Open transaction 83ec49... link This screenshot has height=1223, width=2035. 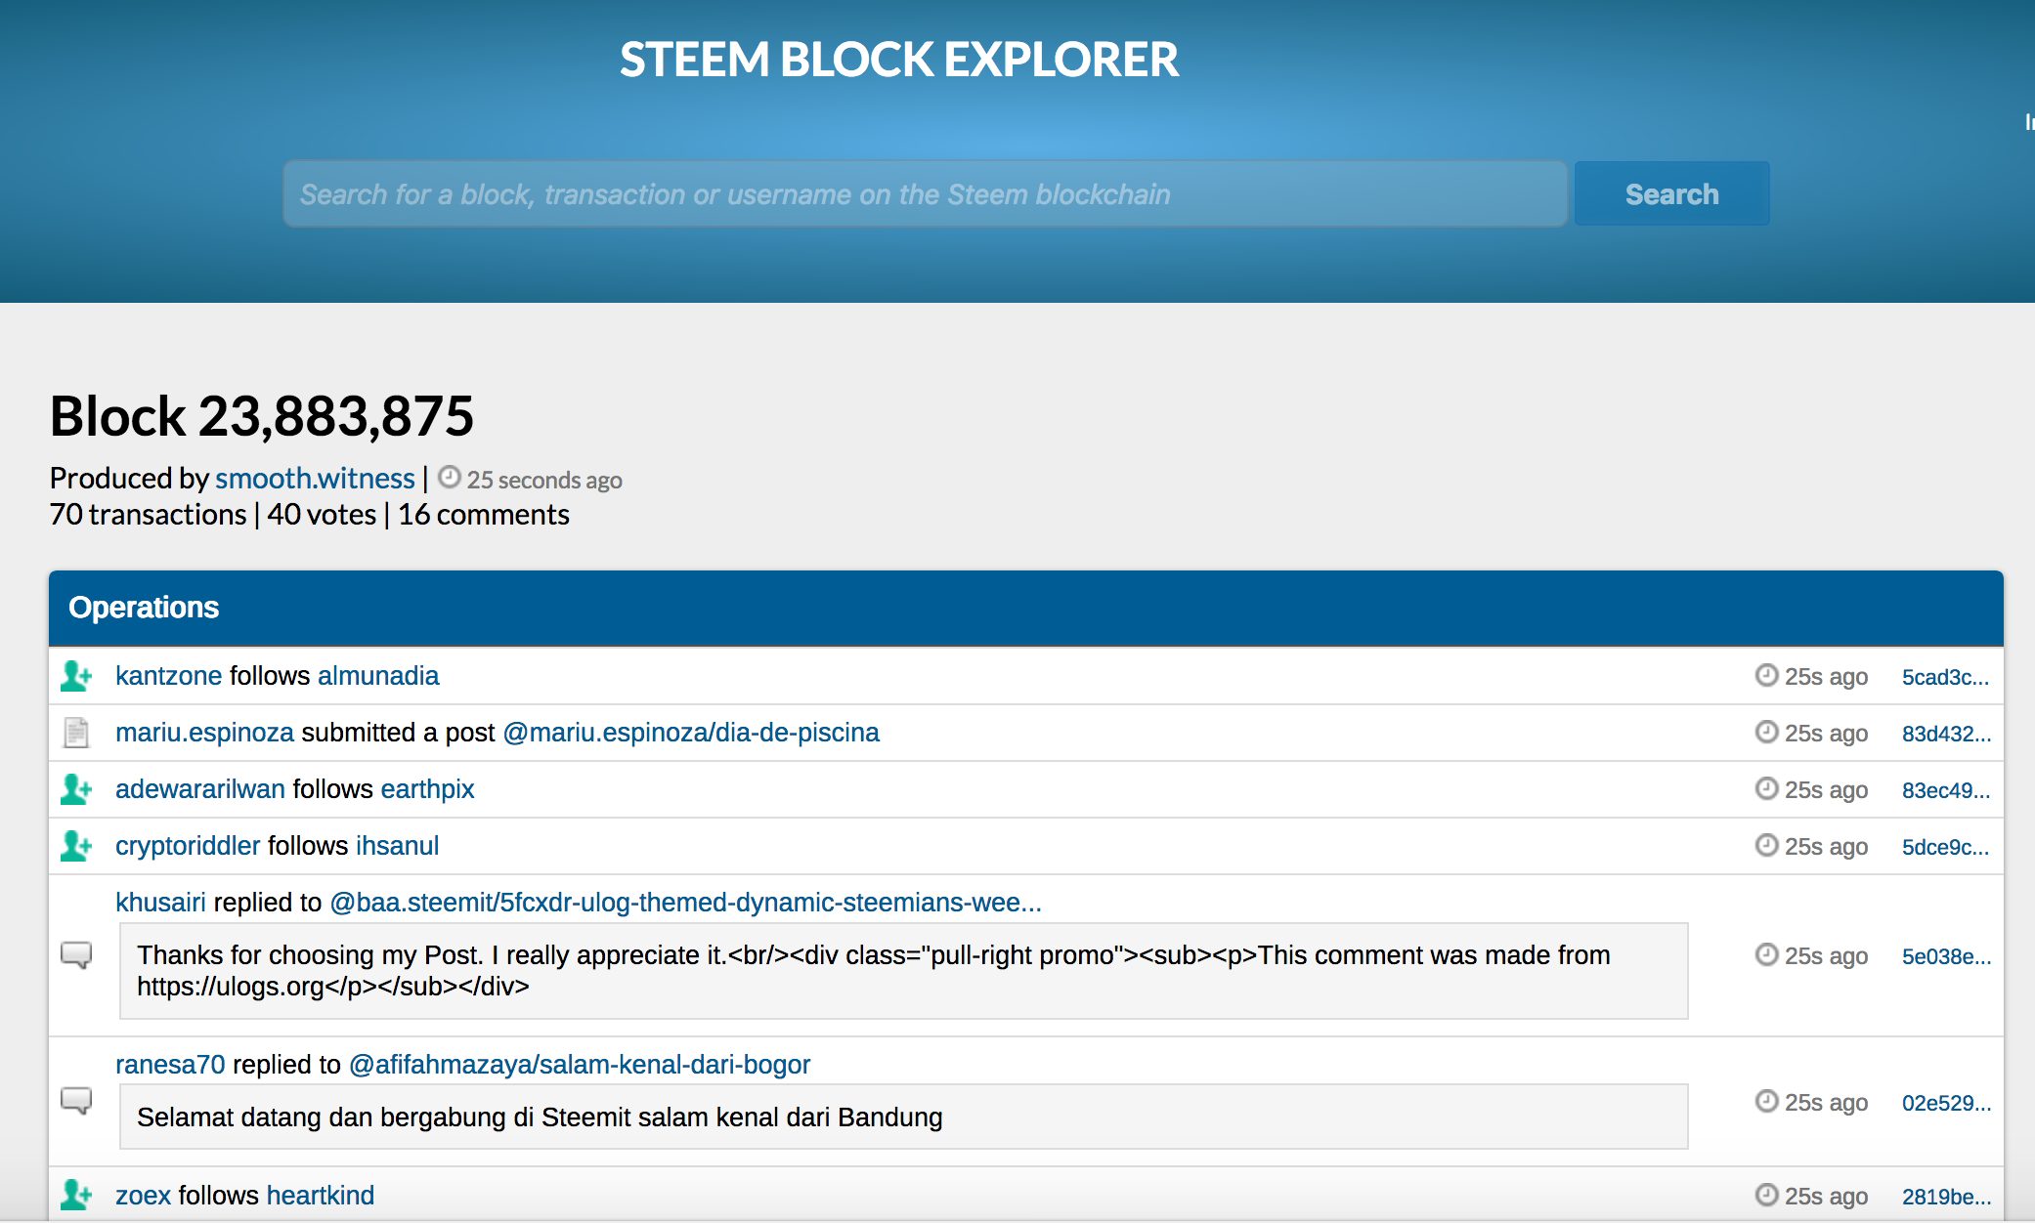(1945, 790)
